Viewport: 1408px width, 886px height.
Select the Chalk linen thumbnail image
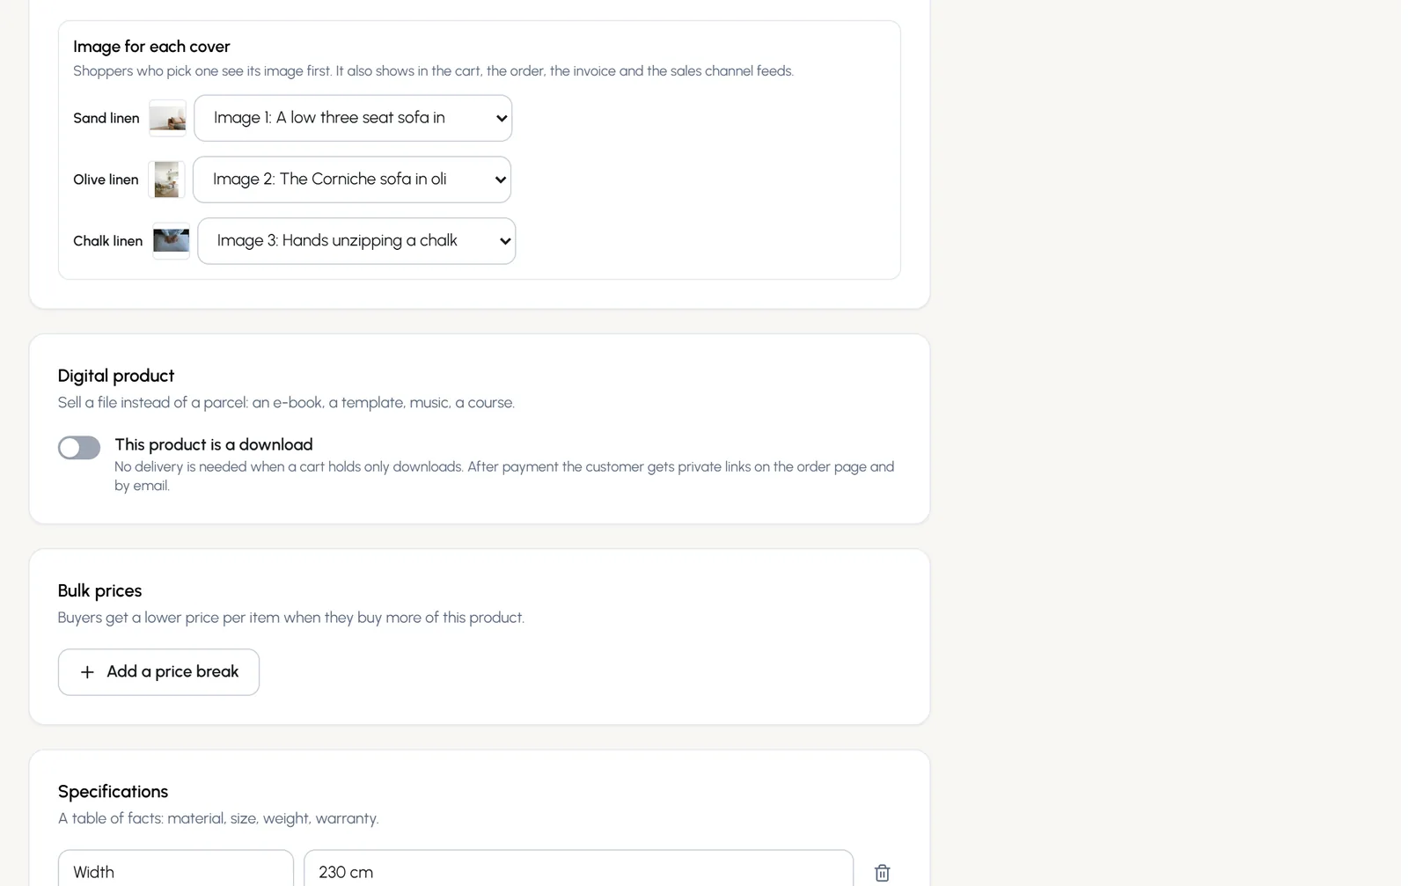coord(171,241)
